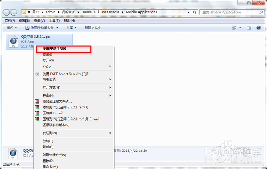Click the IPA icon in details pane

tap(13, 153)
